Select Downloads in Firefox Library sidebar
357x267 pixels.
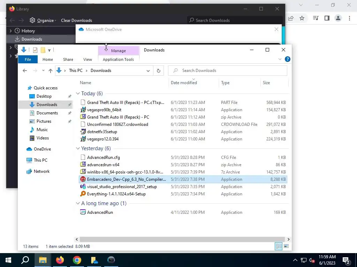point(32,39)
